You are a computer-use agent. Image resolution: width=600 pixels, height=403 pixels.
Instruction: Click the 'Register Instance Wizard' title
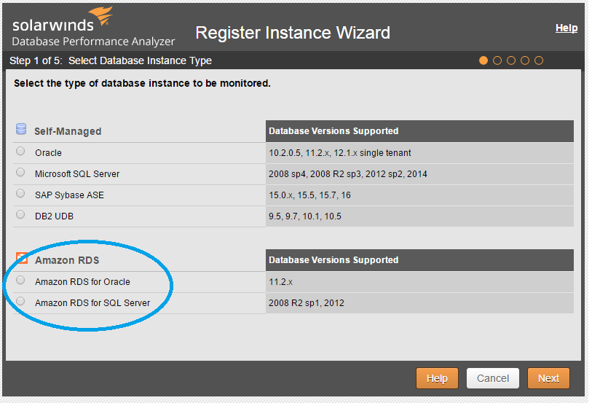pyautogui.click(x=293, y=33)
